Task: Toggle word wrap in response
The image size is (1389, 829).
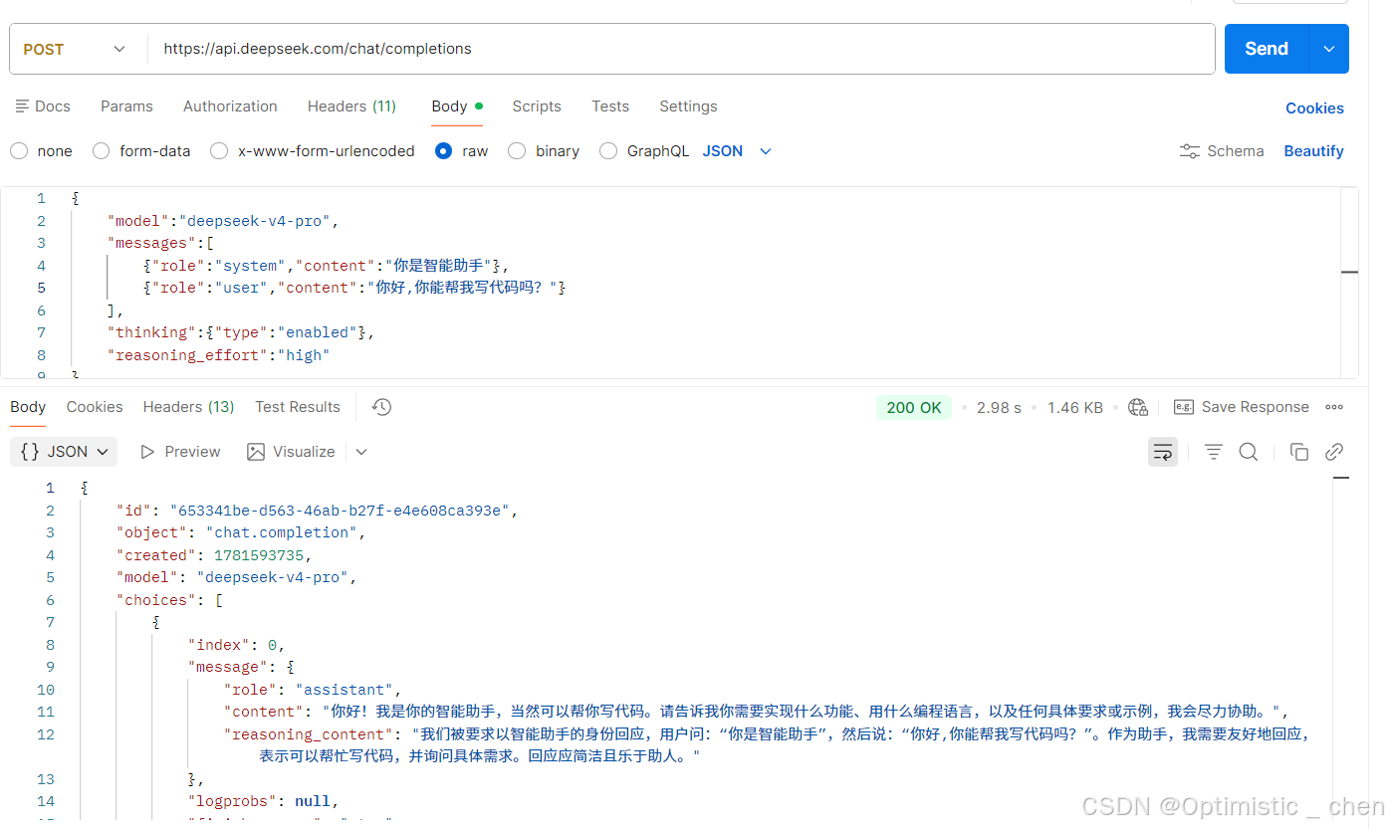Action: (x=1163, y=452)
